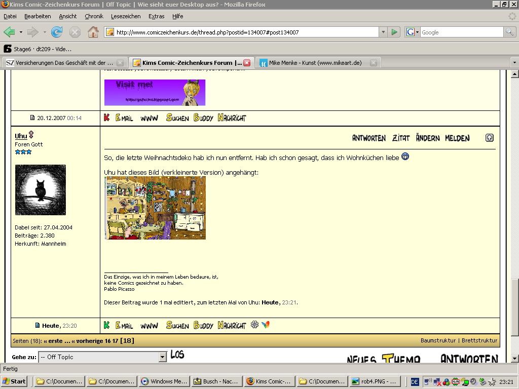Close the Kims Comic-Zeichenkurs Forum tab
Screen dimensions: 519x389
click(x=247, y=63)
